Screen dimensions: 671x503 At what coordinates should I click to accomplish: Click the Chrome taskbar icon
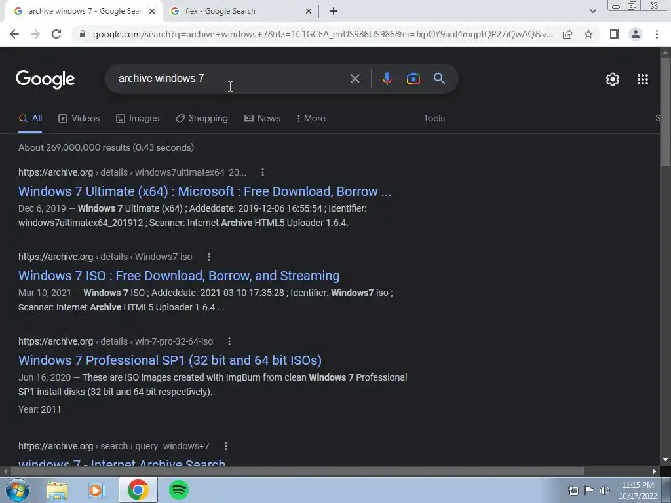[138, 490]
